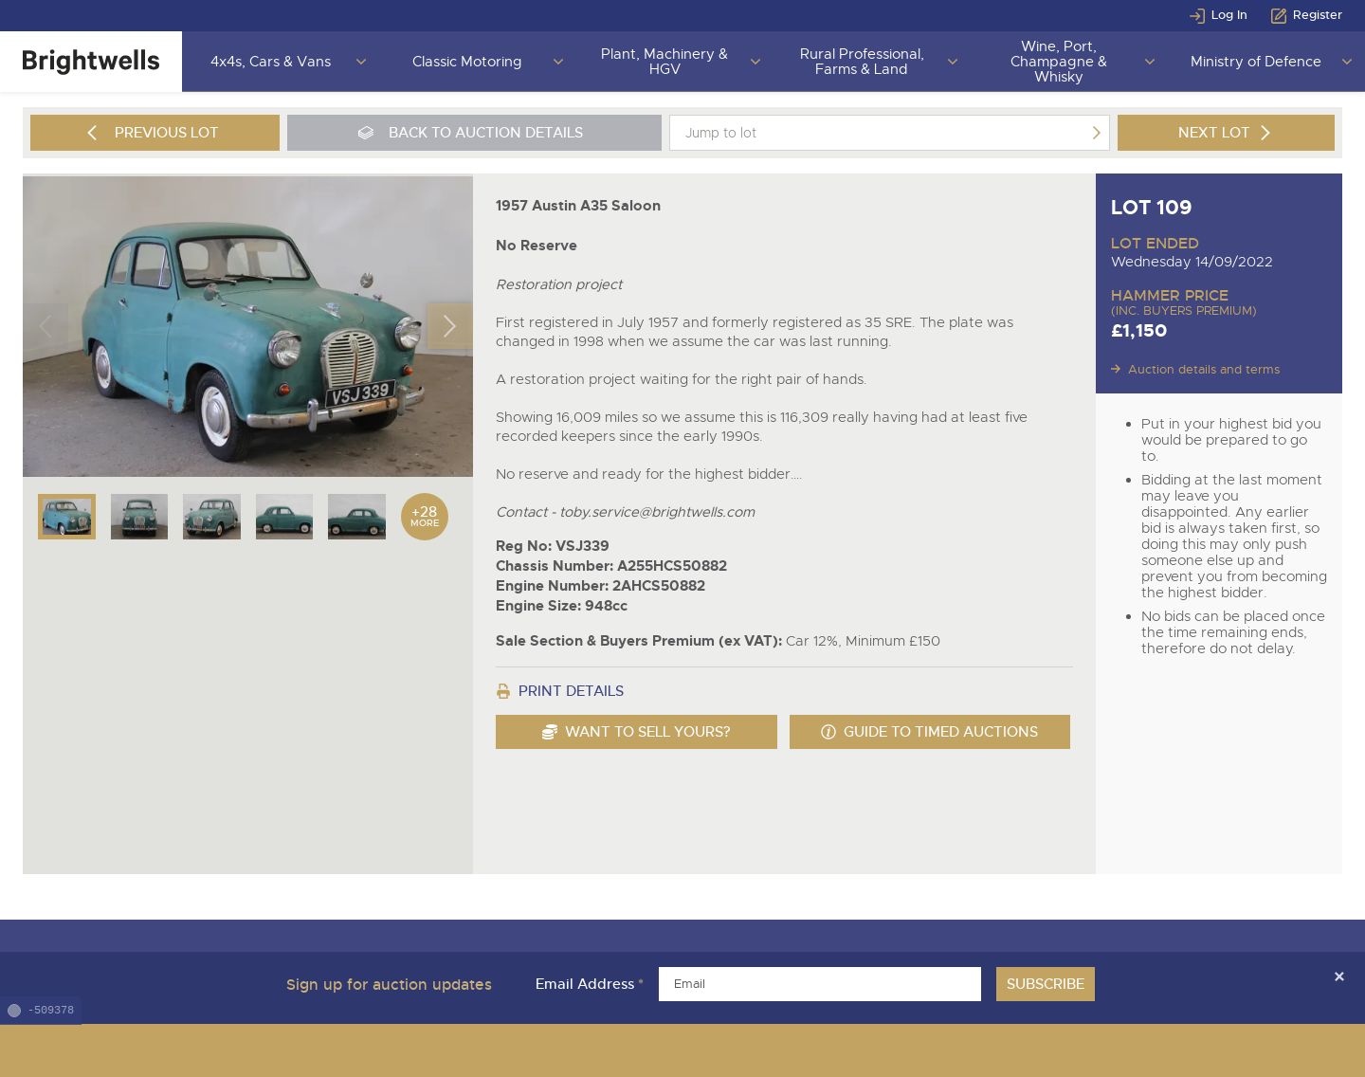Expand Rural Professional, Farms & Land chevron

(x=952, y=62)
